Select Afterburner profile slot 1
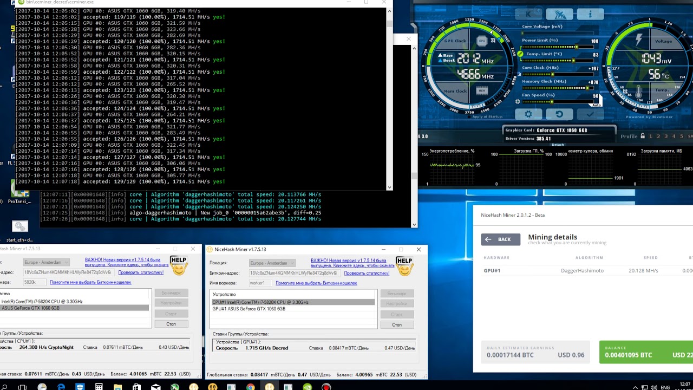The width and height of the screenshot is (693, 390). point(651,136)
